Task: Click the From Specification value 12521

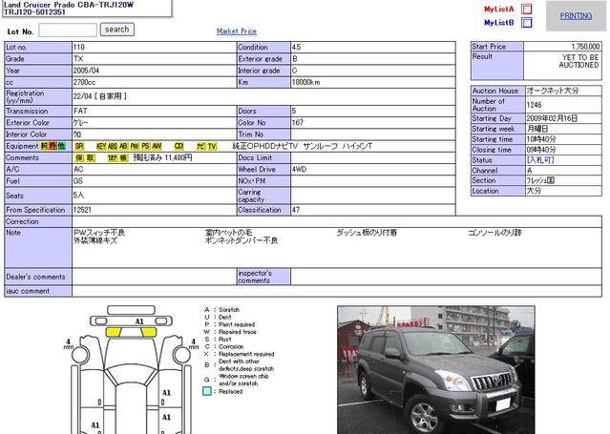Action: (x=82, y=210)
